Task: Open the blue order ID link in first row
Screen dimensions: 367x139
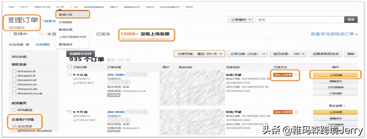Action: click(116, 75)
